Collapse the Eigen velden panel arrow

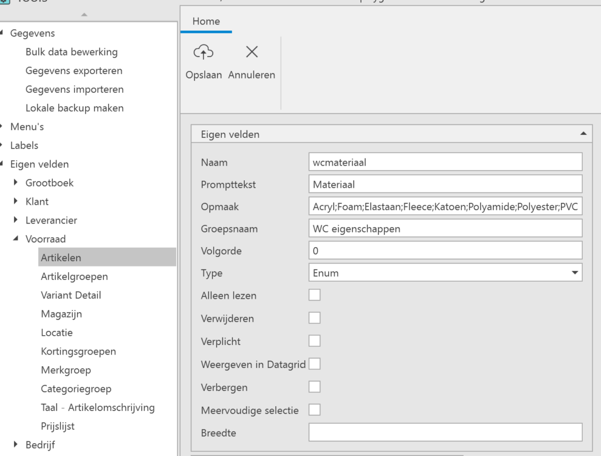tap(583, 134)
